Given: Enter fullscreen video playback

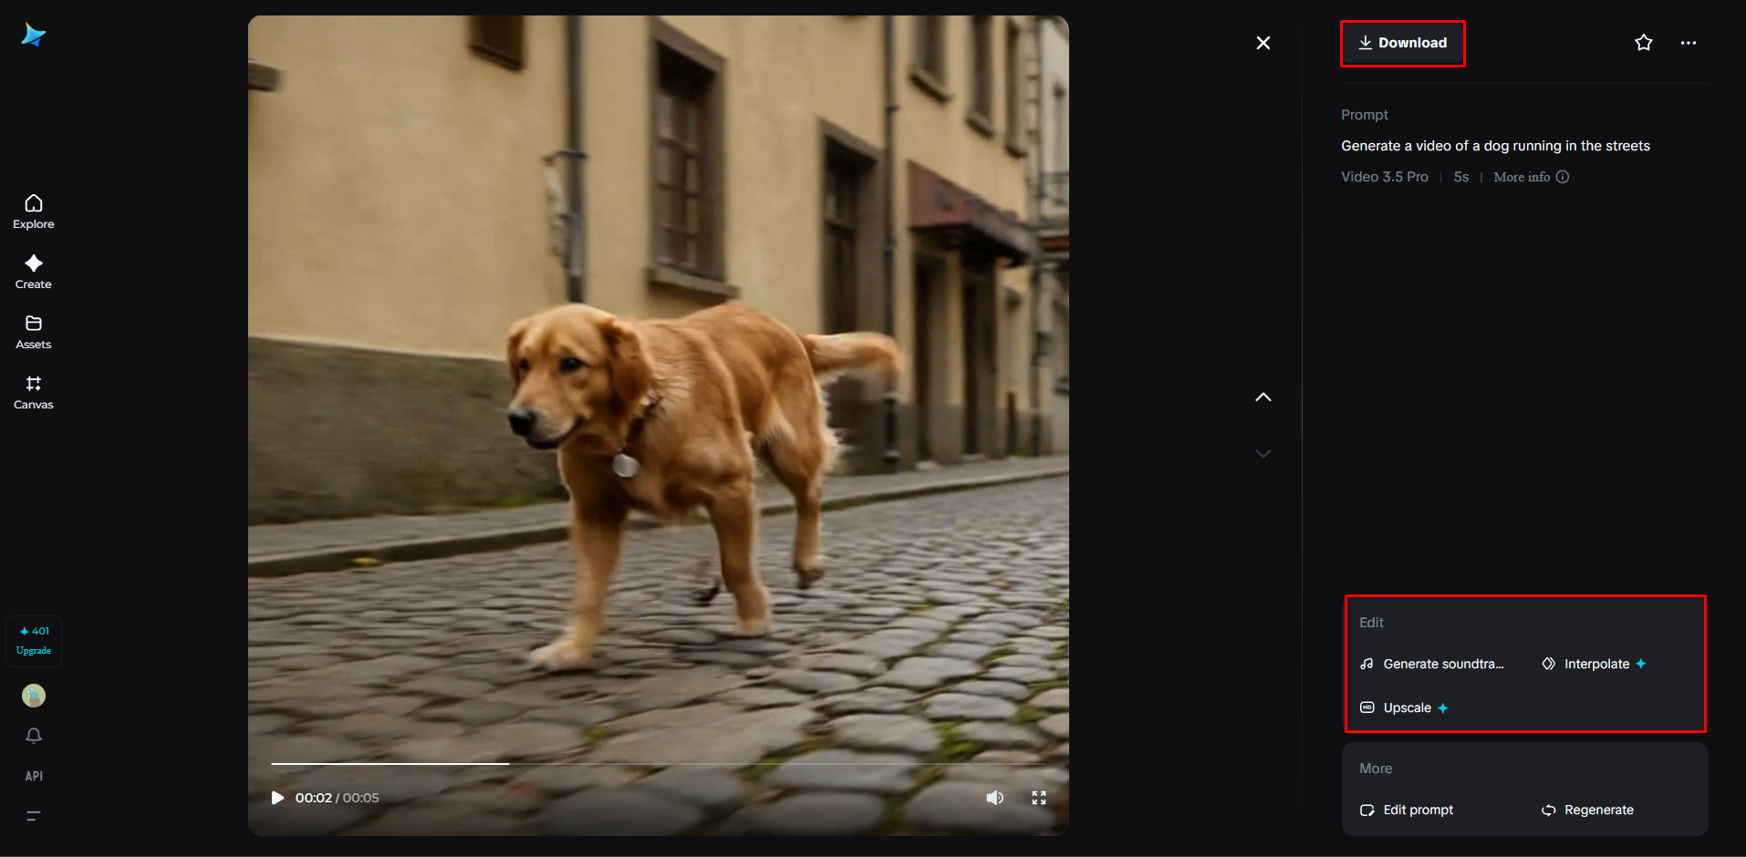Looking at the screenshot, I should pyautogui.click(x=1039, y=797).
